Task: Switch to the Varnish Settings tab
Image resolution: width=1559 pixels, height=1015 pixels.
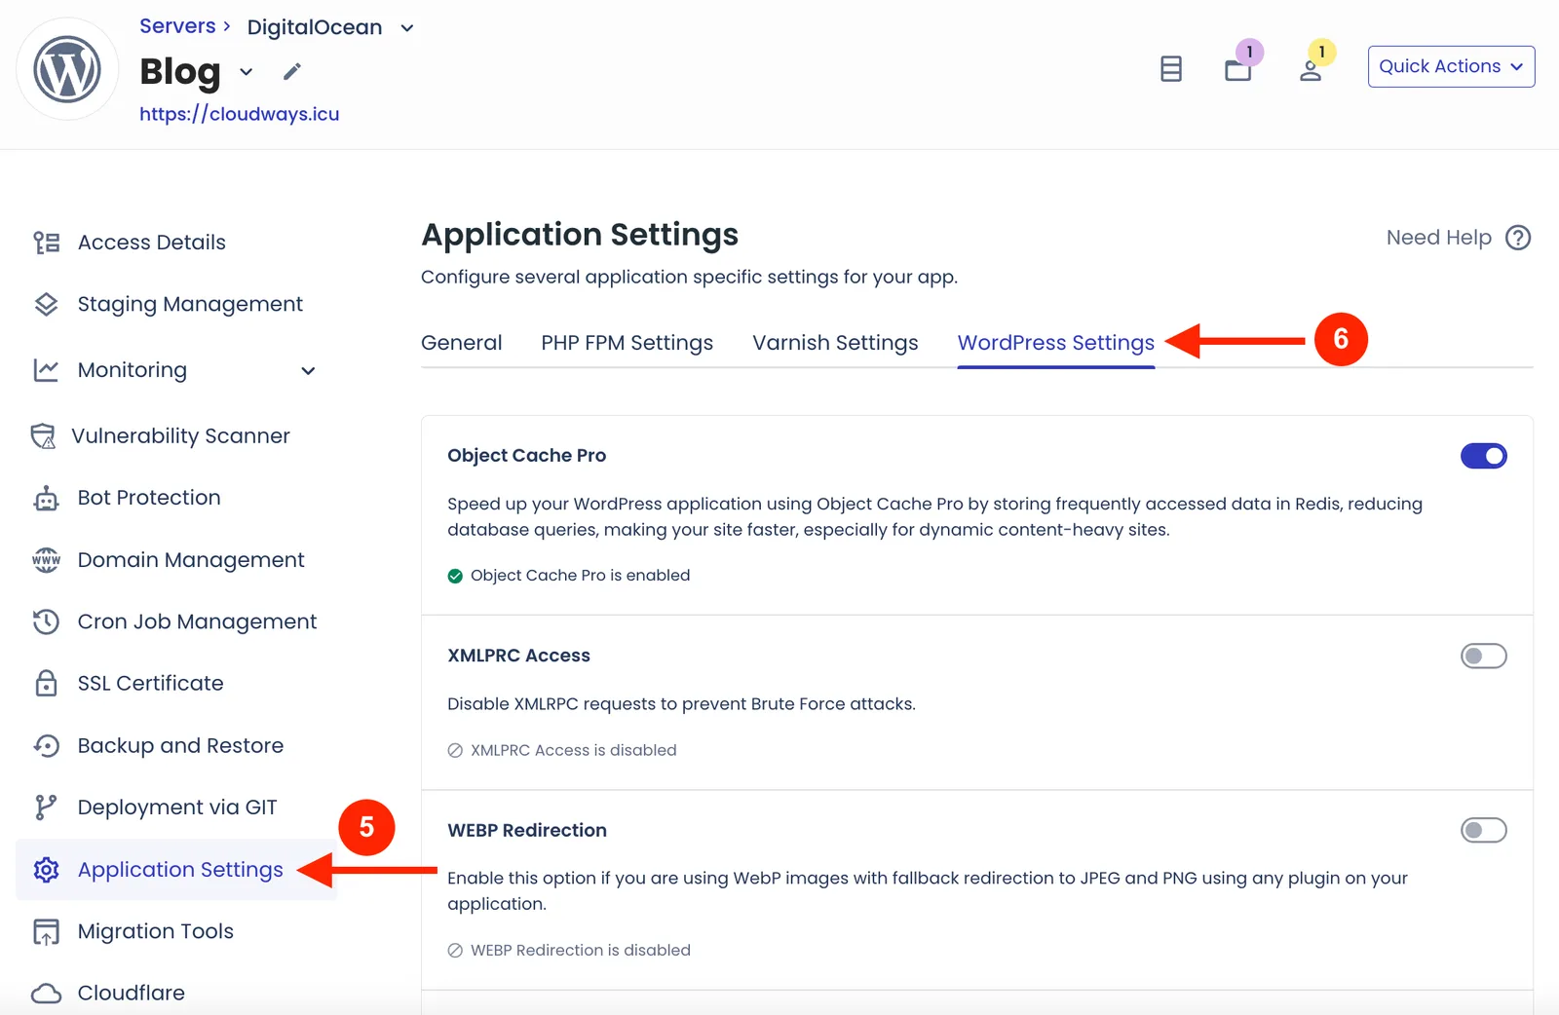Action: (x=835, y=343)
